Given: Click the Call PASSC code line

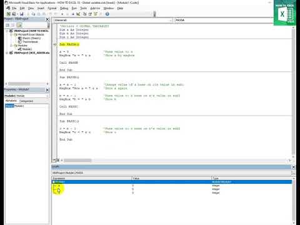Looking at the screenshot, I should click(x=69, y=106).
